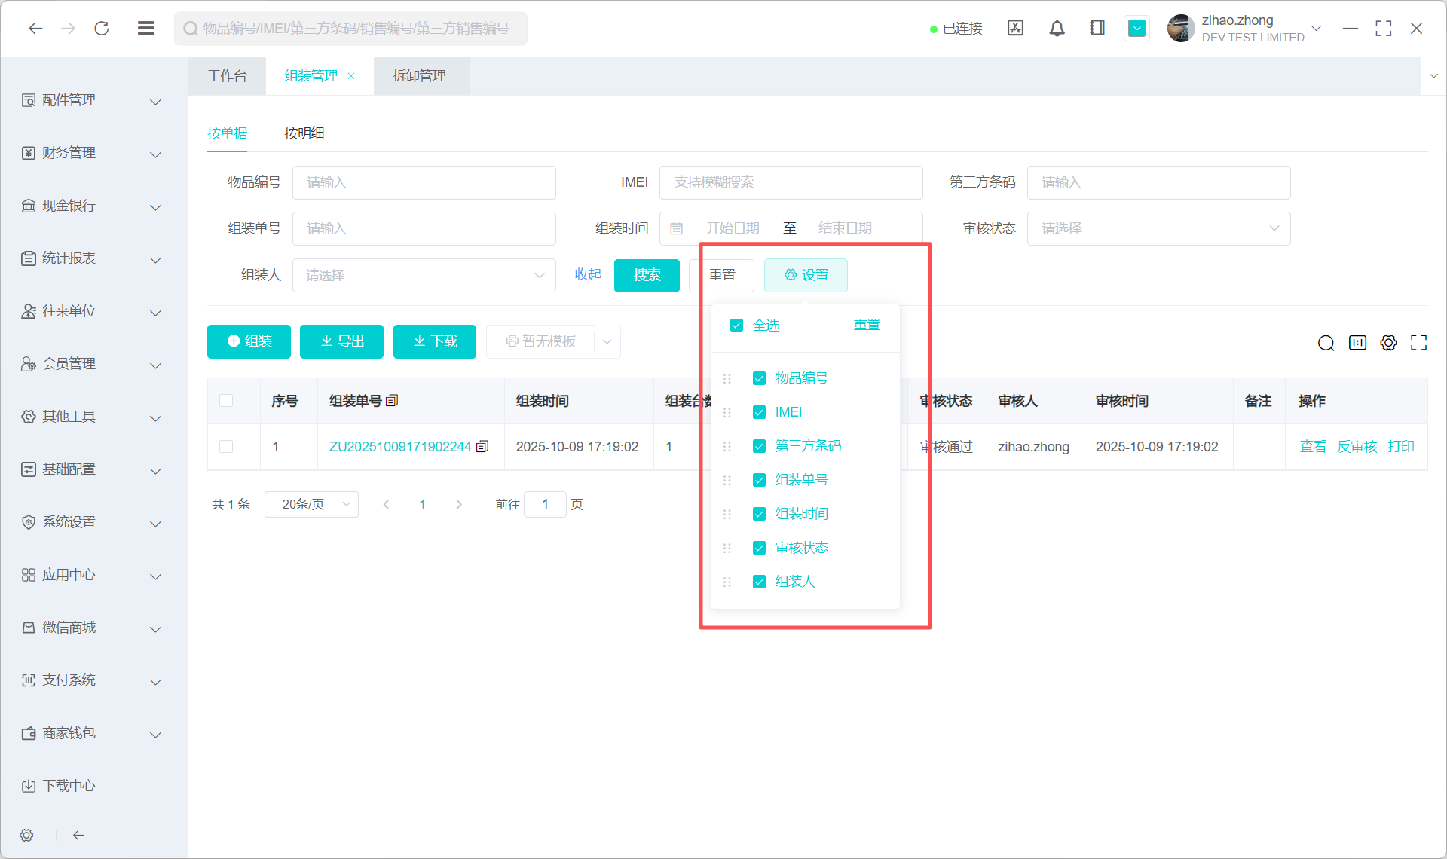The image size is (1447, 859).
Task: Click the 物品编号 input field
Action: point(424,182)
